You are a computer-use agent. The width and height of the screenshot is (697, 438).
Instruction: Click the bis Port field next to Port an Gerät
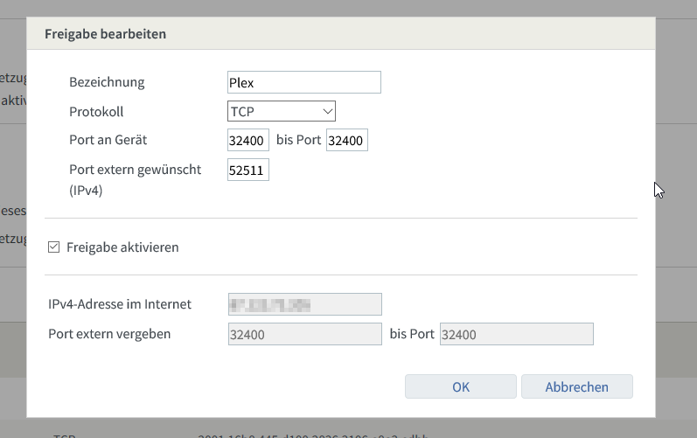pyautogui.click(x=346, y=140)
